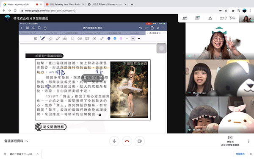Switch to the first Goldstein note tab
This screenshot has height=159, width=254.
(x=29, y=33)
